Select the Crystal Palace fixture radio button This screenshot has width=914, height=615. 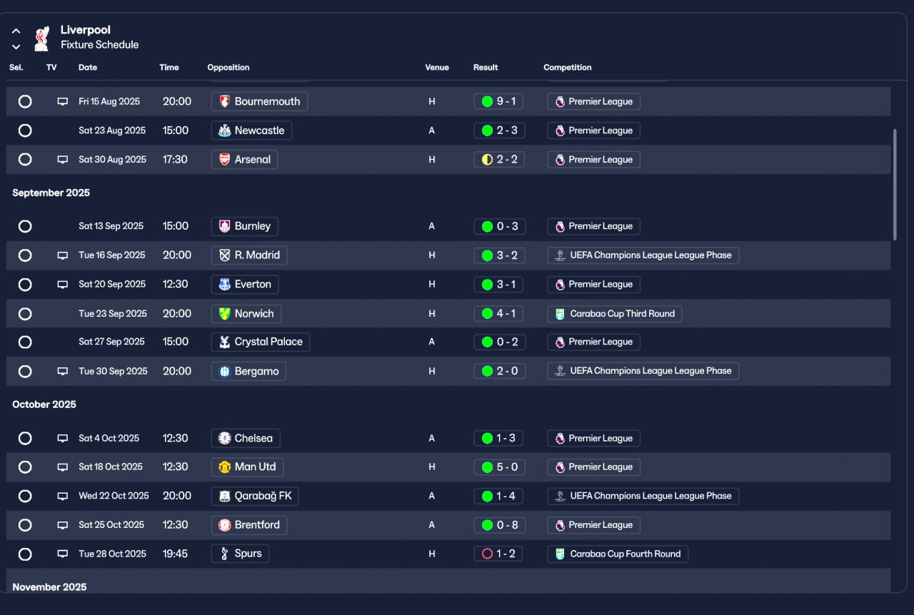(25, 342)
